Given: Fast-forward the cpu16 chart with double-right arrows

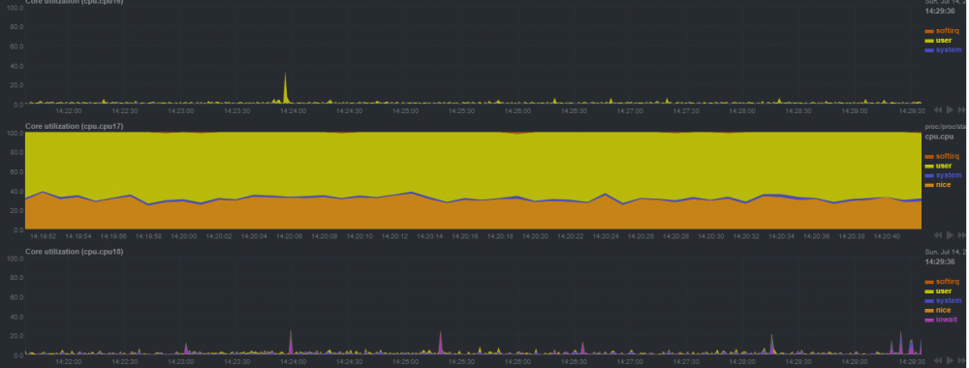Looking at the screenshot, I should pyautogui.click(x=962, y=109).
